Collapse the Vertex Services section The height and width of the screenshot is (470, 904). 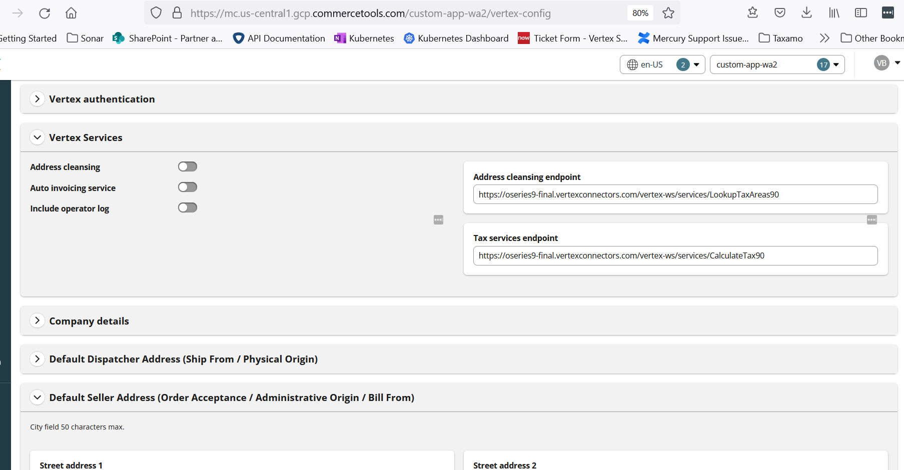[37, 137]
